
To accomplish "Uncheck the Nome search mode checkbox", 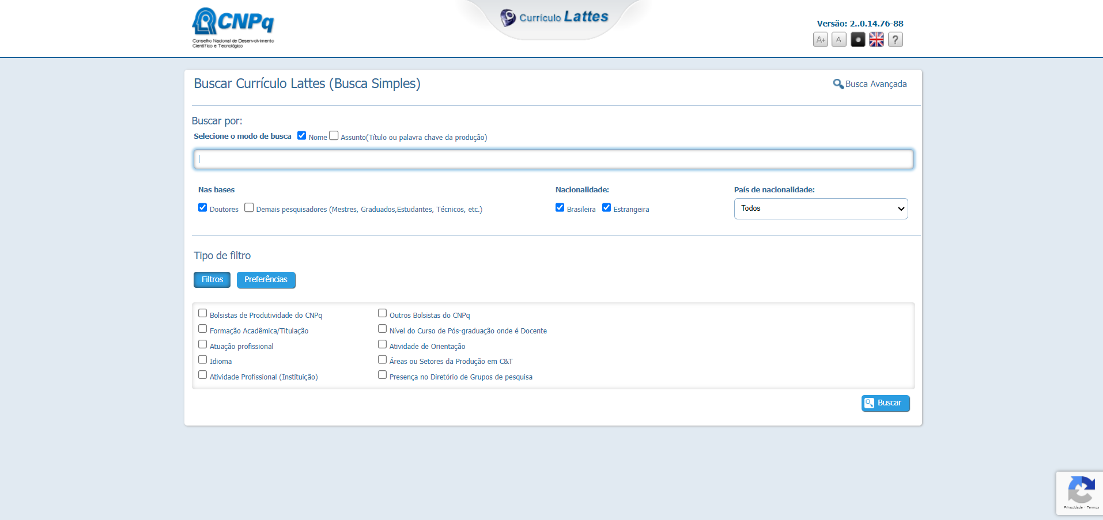I will click(301, 136).
